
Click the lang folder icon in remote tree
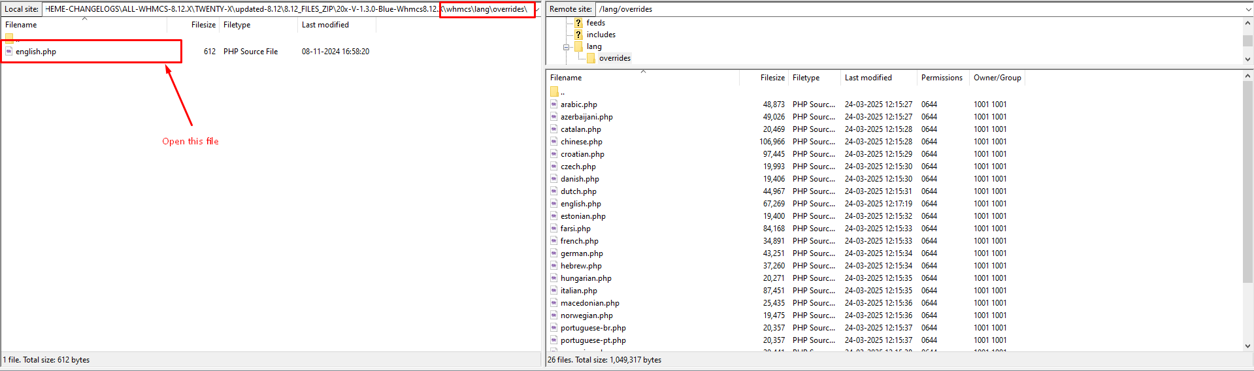pyautogui.click(x=578, y=46)
